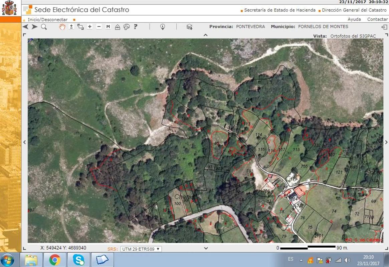Open the SRS UTM 29 ETRS89 dropdown
This screenshot has height=267, width=389.
point(141,249)
